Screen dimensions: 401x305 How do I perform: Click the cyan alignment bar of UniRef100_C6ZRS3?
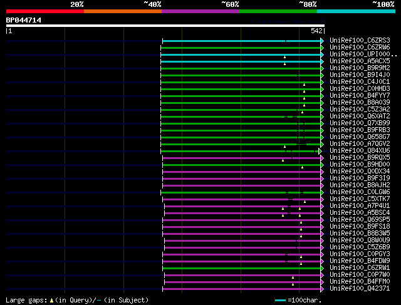[242, 41]
